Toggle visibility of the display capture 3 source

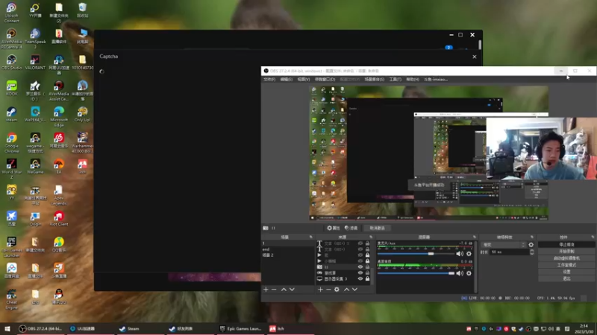[x=360, y=278]
